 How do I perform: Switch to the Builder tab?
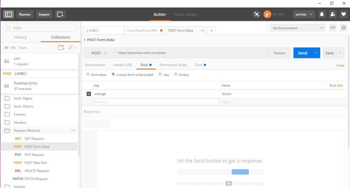point(160,14)
